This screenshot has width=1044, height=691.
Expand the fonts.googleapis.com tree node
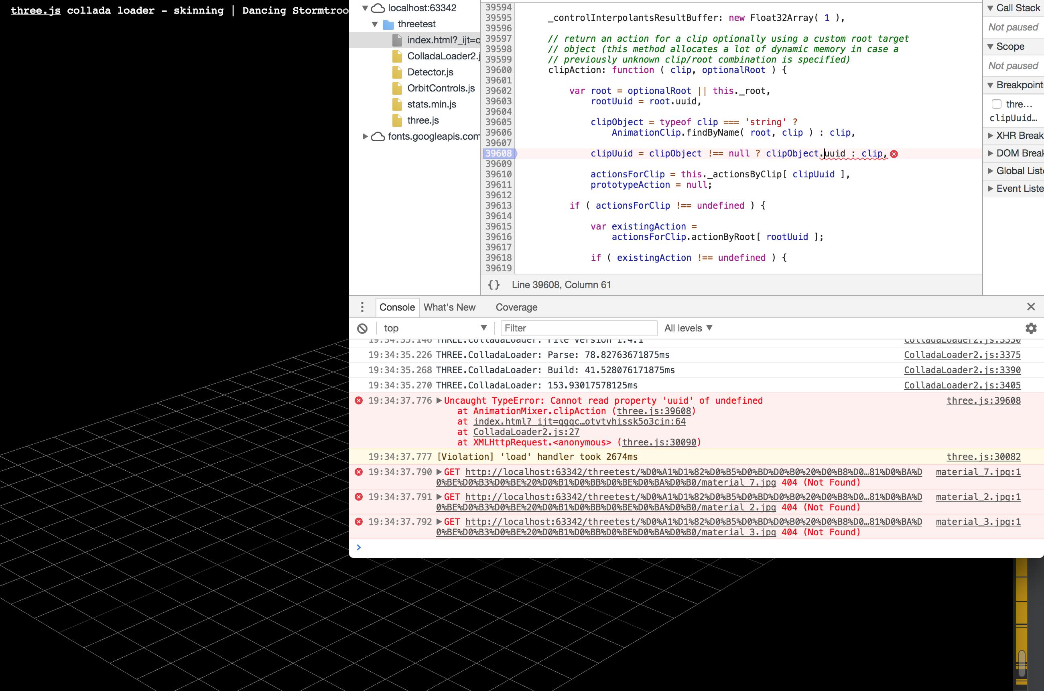coord(365,136)
